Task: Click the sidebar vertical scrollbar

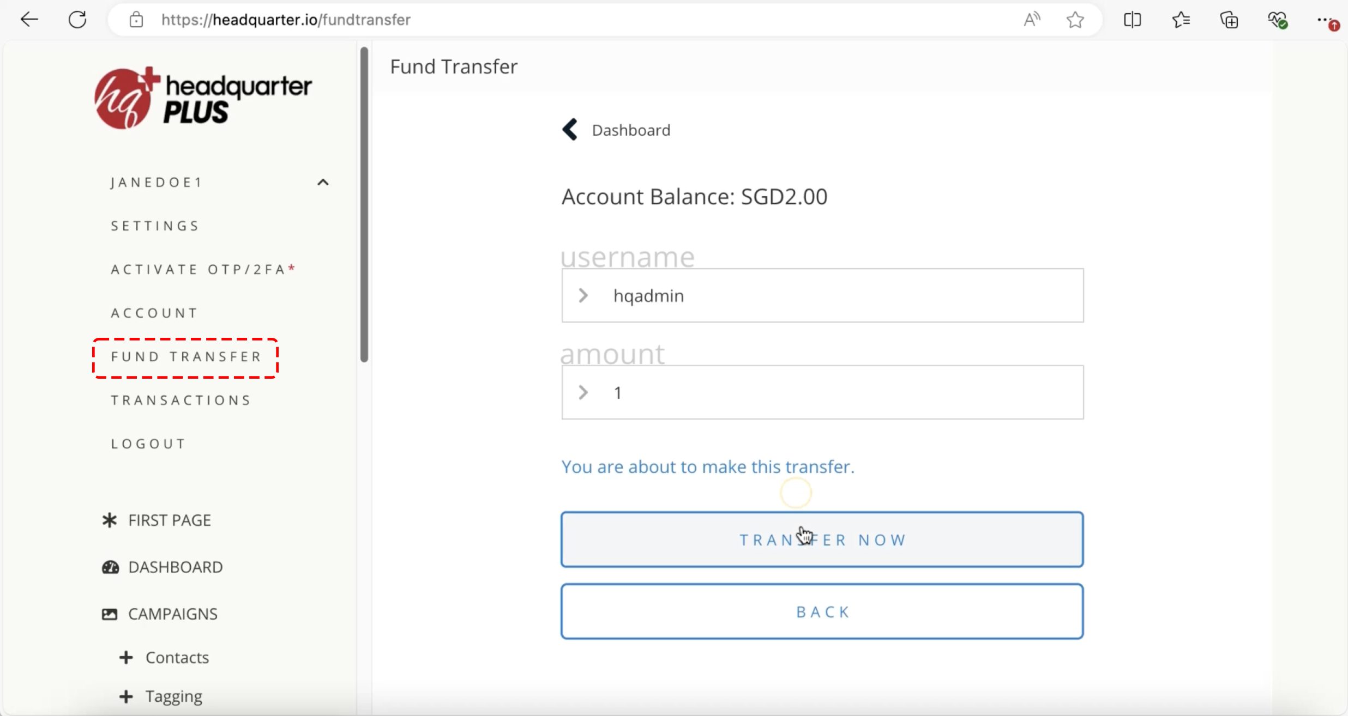Action: [x=364, y=204]
